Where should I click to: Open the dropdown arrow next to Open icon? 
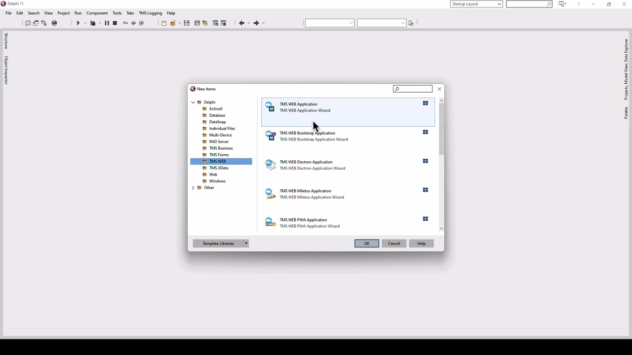coord(179,23)
